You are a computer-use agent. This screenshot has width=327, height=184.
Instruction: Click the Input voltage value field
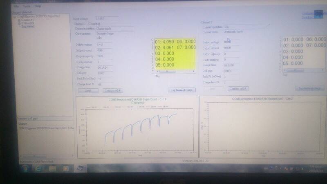107,19
